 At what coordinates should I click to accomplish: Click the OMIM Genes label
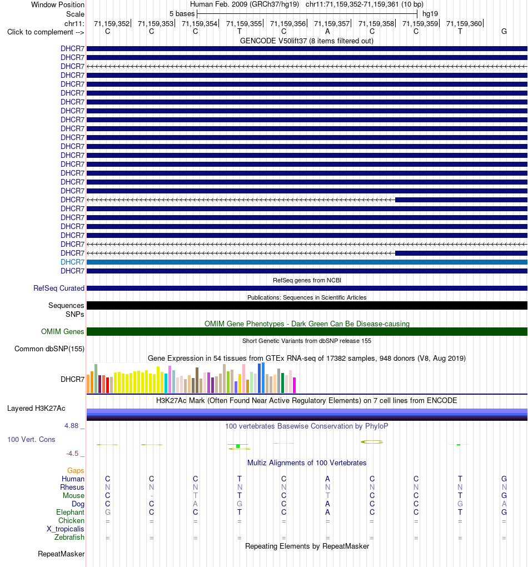(63, 332)
